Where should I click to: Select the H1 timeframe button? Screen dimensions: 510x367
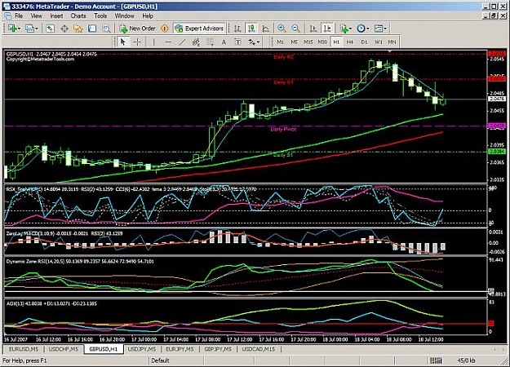[x=336, y=42]
